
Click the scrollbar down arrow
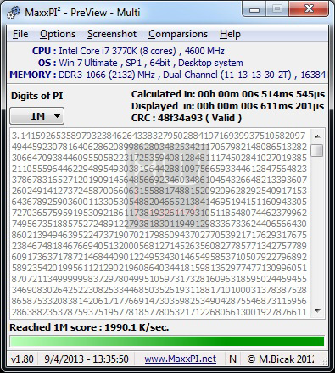click(317, 311)
